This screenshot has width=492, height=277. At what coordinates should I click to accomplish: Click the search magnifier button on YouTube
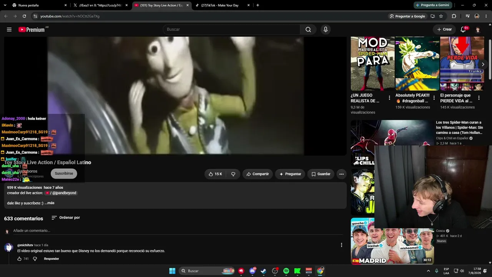[x=308, y=30]
